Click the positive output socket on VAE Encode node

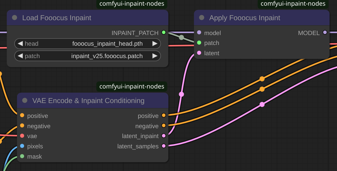(164, 115)
